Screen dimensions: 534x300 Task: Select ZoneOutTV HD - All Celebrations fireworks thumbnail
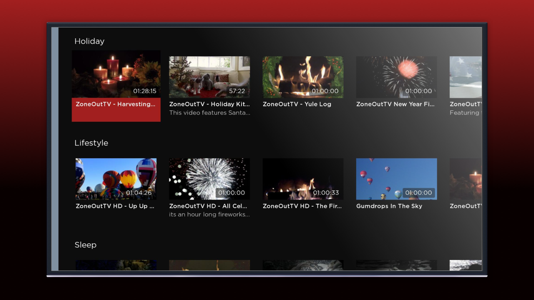click(x=209, y=179)
